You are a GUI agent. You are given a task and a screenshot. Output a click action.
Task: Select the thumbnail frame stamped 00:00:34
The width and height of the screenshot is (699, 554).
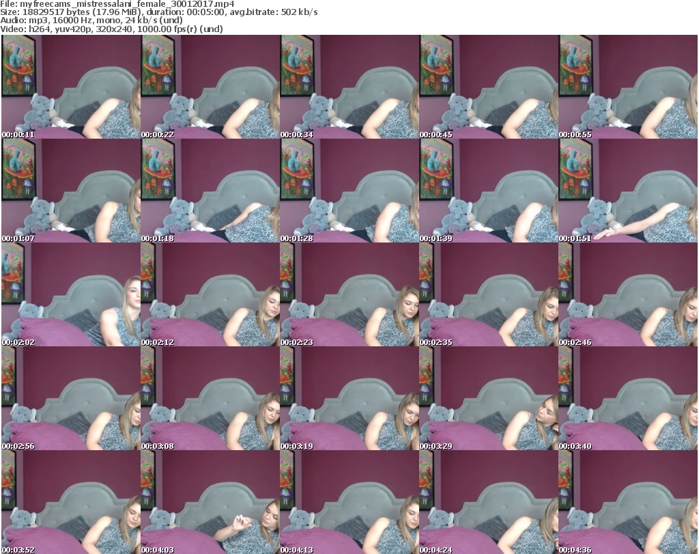pyautogui.click(x=349, y=87)
